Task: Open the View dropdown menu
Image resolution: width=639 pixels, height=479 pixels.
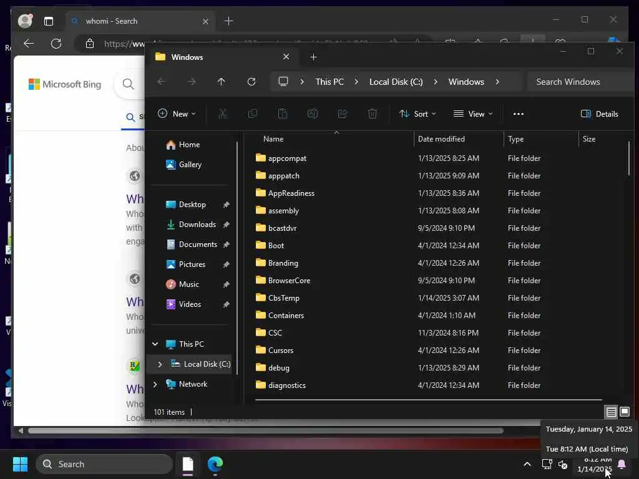Action: (x=473, y=114)
